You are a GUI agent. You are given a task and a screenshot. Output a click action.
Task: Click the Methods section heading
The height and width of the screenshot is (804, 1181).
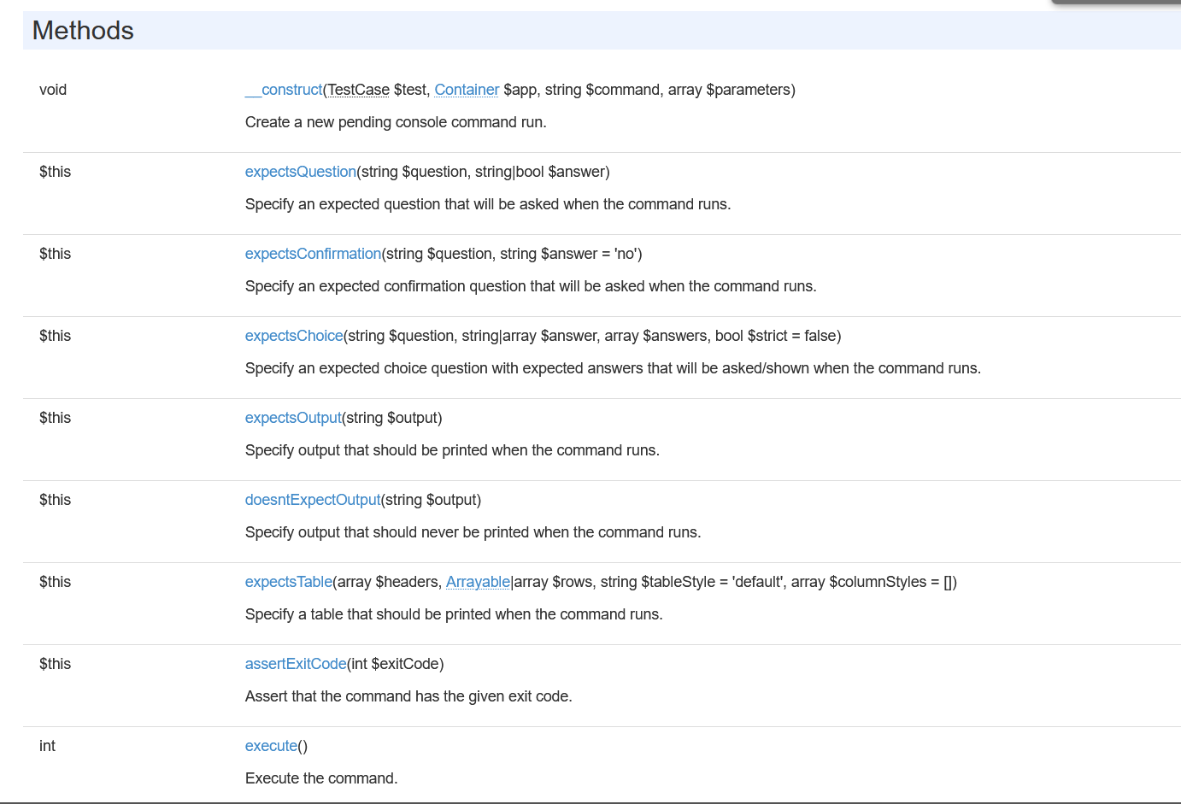pyautogui.click(x=83, y=31)
